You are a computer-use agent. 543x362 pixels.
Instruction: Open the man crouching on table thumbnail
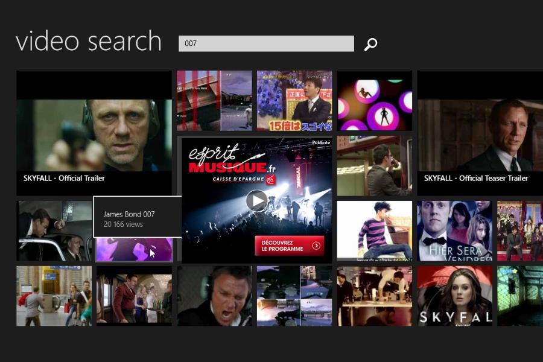tap(375, 296)
